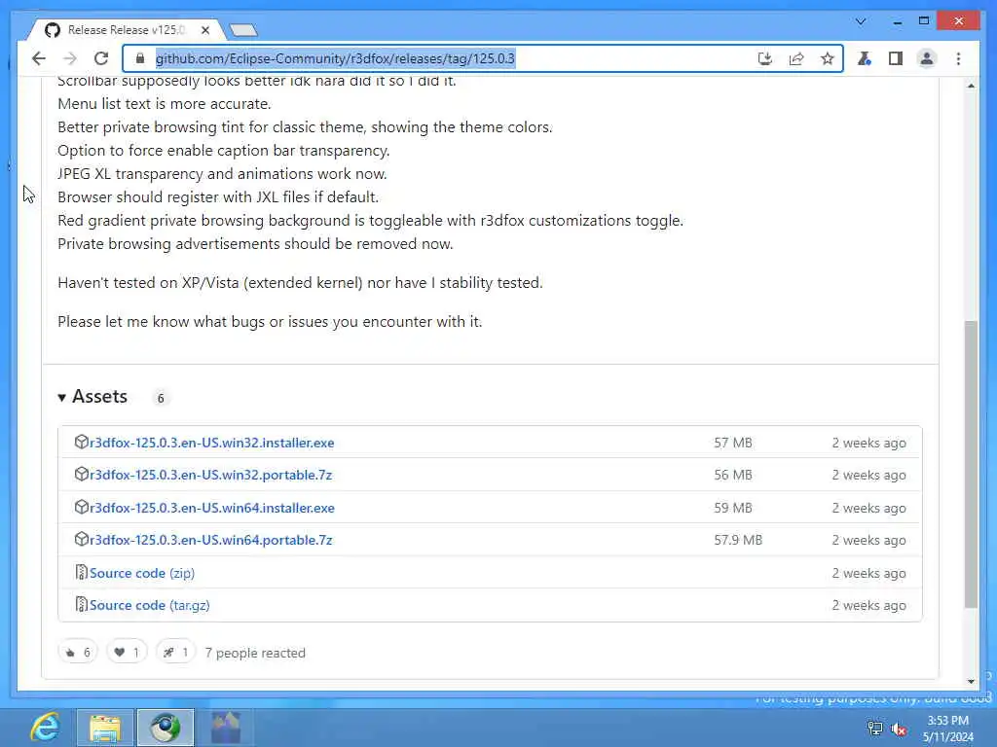Click the '7 people reacted' text
The width and height of the screenshot is (997, 747).
point(255,653)
